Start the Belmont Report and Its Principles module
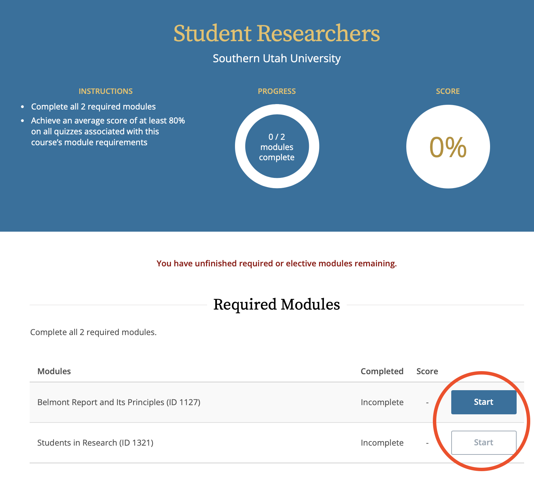 pos(484,402)
